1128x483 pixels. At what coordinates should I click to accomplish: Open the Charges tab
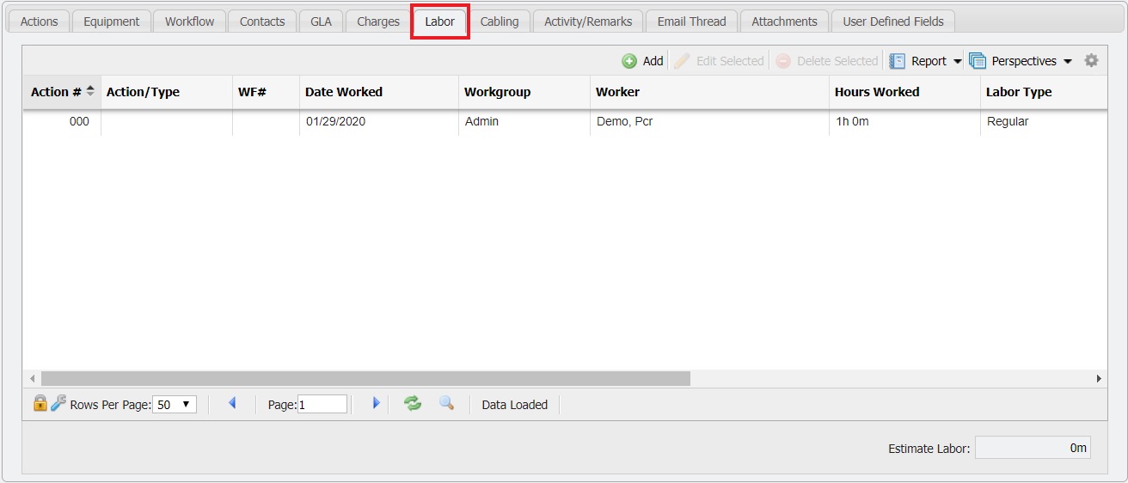[x=378, y=21]
